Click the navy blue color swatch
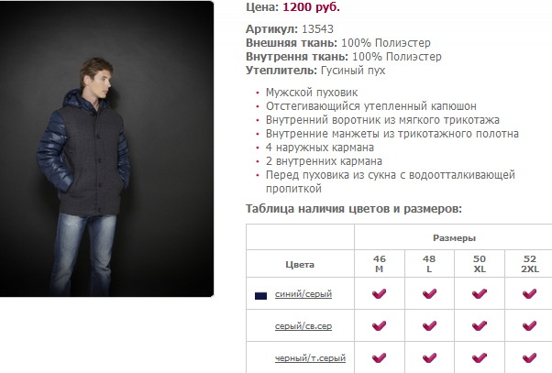Image resolution: width=552 pixels, height=373 pixels. coord(261,295)
